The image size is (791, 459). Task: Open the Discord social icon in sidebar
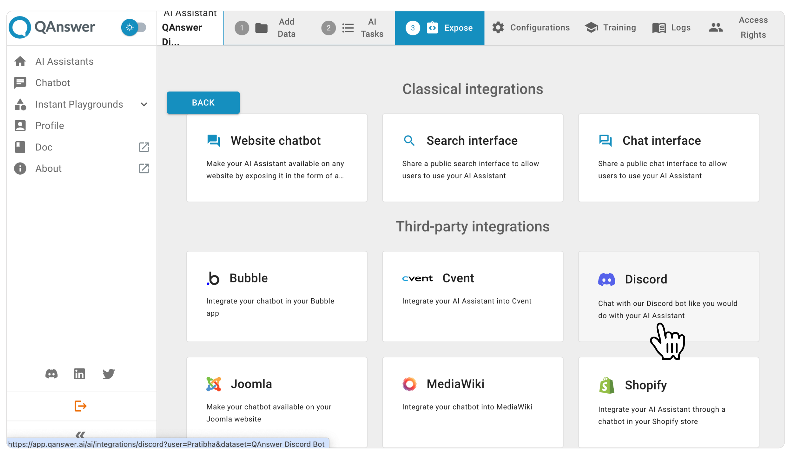51,374
